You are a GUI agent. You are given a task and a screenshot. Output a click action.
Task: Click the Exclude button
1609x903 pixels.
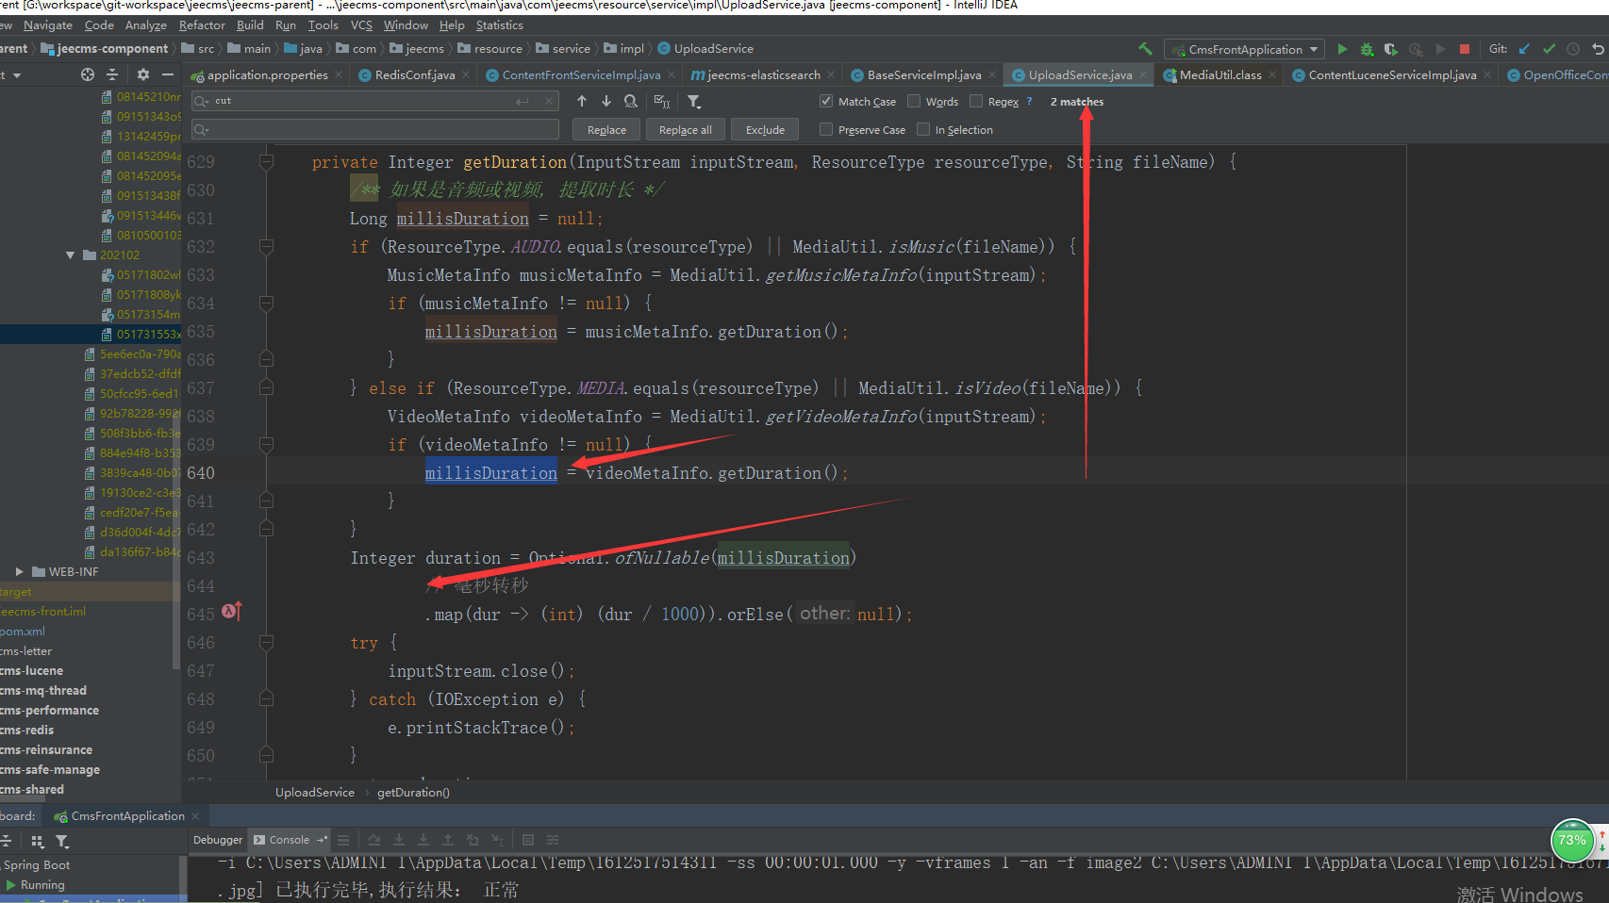point(765,130)
